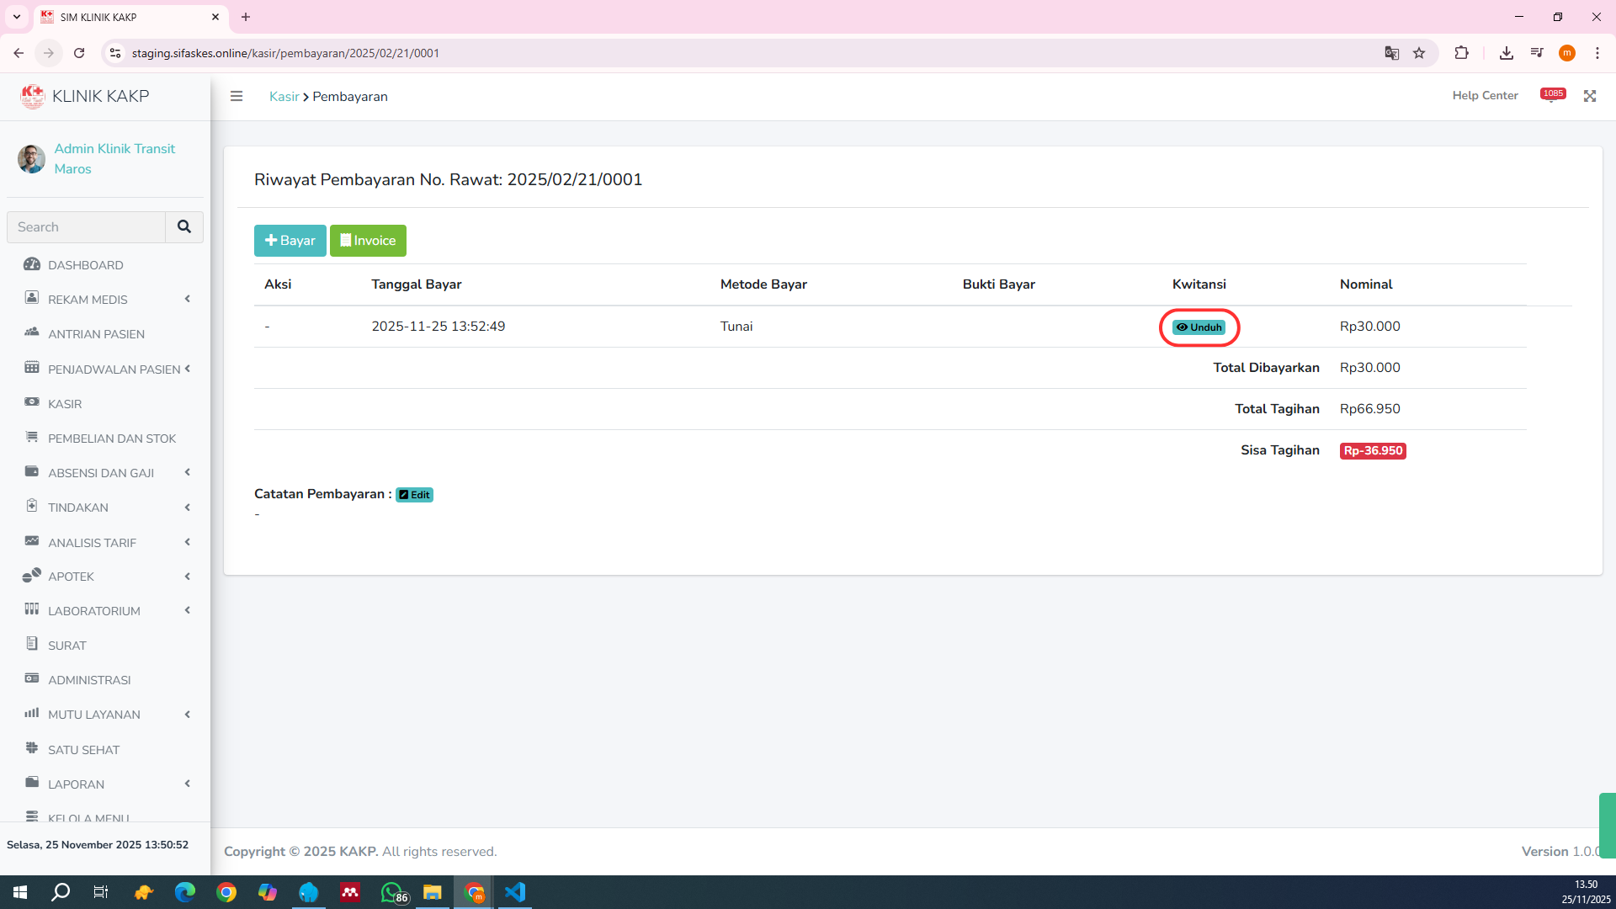Click the Unduh kwitansi eye button
This screenshot has width=1616, height=909.
[x=1199, y=327]
